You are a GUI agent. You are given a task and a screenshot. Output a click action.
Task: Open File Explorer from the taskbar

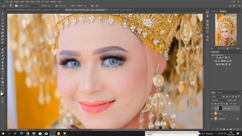34,133
